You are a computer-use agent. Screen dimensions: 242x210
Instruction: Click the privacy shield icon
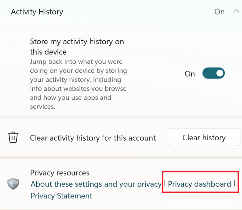coord(13,184)
